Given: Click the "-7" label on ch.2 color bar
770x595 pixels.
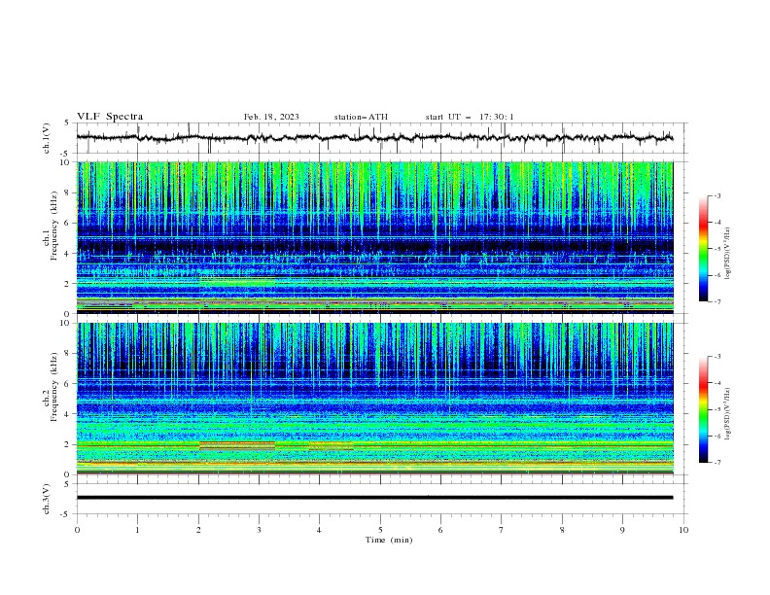Looking at the screenshot, I should pos(717,462).
